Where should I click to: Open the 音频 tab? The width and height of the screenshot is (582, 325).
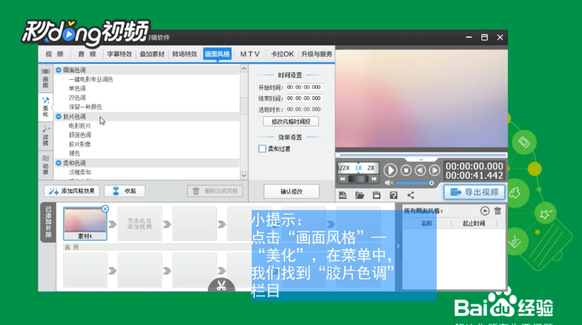(87, 54)
